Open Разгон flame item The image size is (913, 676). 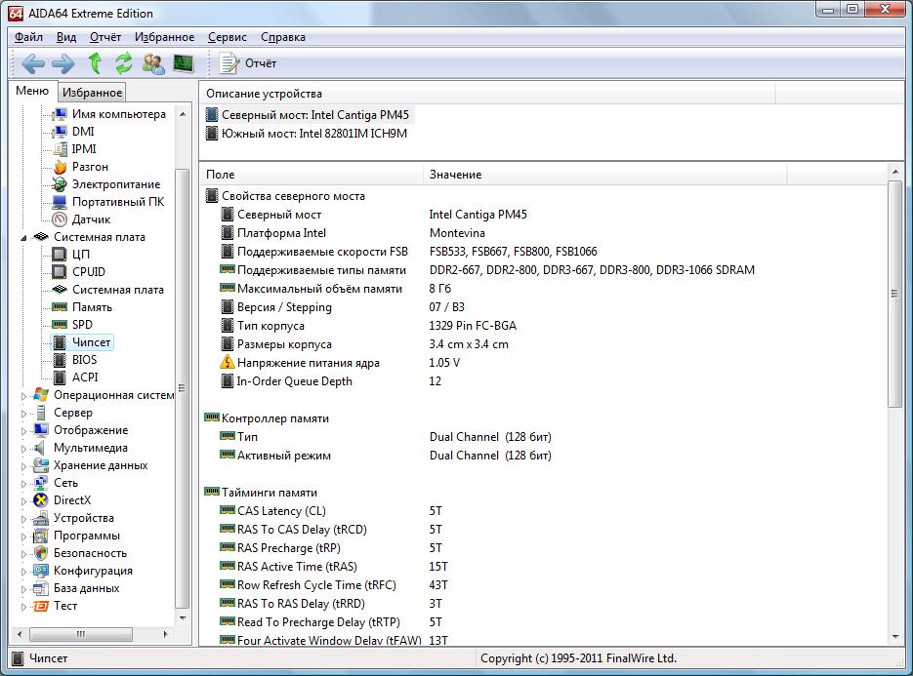[90, 167]
